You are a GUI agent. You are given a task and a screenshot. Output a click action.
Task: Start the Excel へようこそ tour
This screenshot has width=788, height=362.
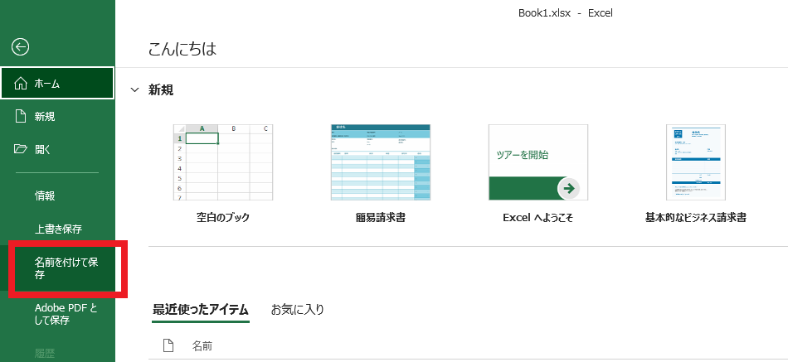[538, 162]
